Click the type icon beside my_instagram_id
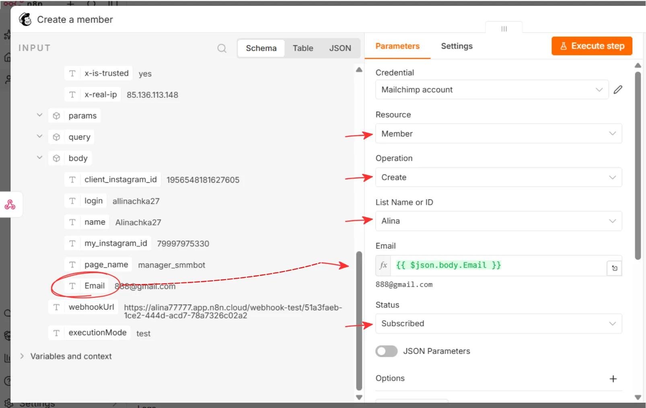 click(72, 243)
